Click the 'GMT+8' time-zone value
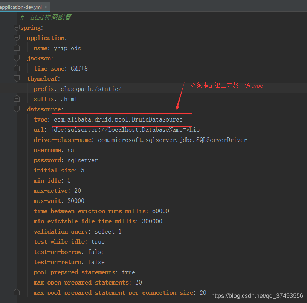Screen dimensions: 307x303 click(x=79, y=68)
